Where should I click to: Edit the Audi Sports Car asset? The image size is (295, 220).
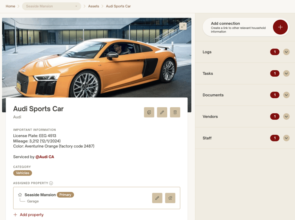[x=162, y=112]
